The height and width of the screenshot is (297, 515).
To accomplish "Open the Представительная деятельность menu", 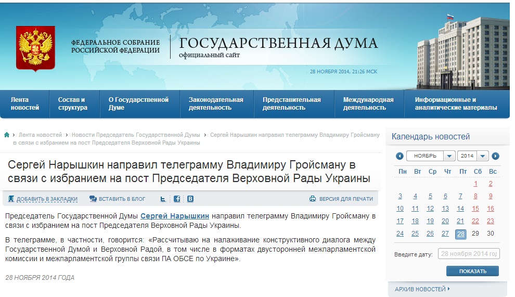I will pyautogui.click(x=294, y=104).
